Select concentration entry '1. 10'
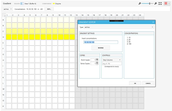This screenshot has height=111, width=172. (129, 38)
